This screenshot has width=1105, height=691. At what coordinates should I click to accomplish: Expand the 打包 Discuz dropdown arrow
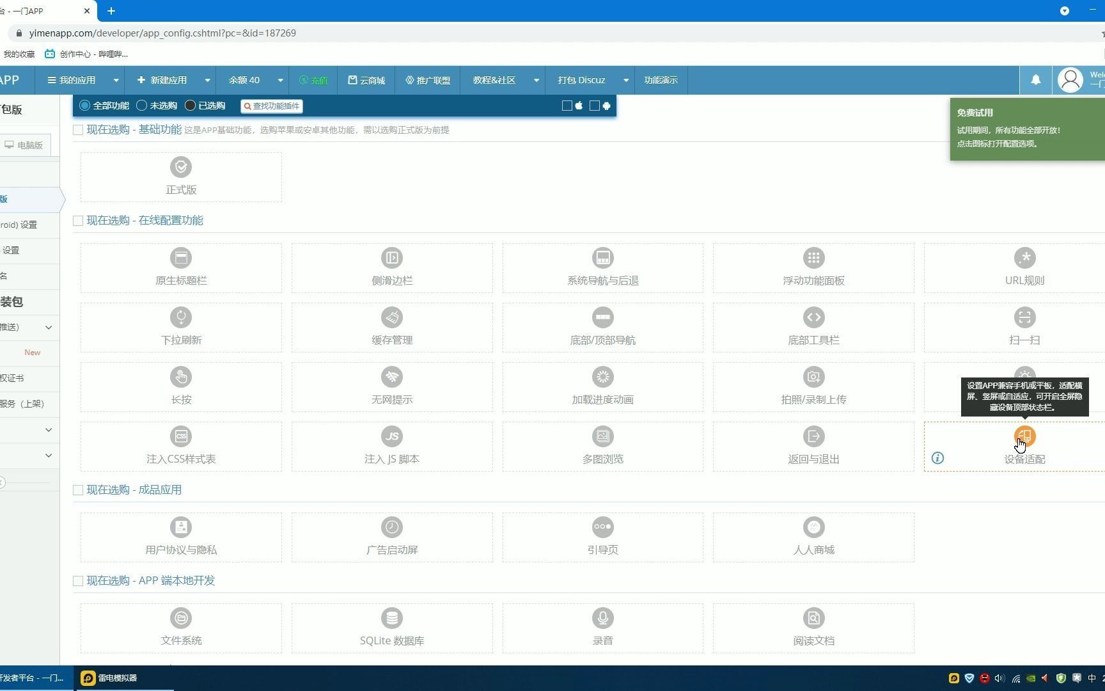coord(626,81)
